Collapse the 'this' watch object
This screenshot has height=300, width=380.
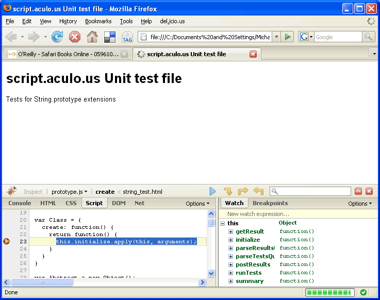point(222,223)
